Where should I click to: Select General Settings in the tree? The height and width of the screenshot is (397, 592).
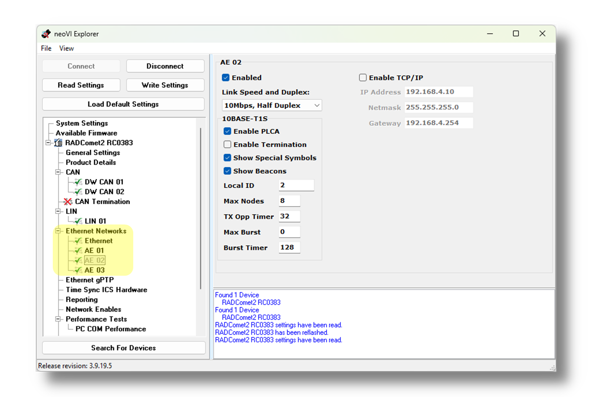(x=93, y=153)
